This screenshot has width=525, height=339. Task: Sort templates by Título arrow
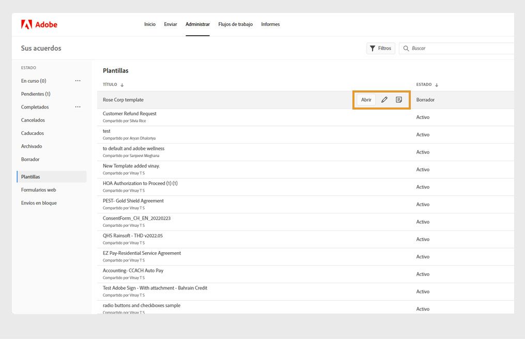122,85
